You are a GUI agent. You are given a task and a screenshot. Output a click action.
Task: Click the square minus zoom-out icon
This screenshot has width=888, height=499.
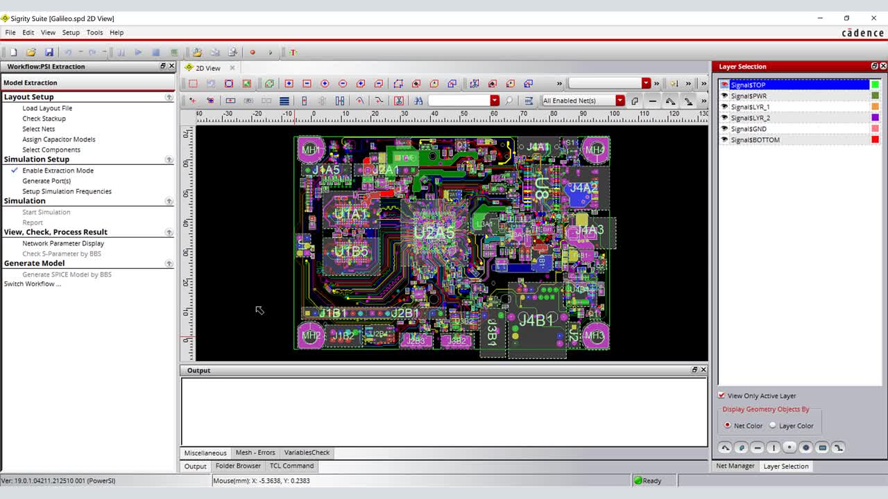307,83
